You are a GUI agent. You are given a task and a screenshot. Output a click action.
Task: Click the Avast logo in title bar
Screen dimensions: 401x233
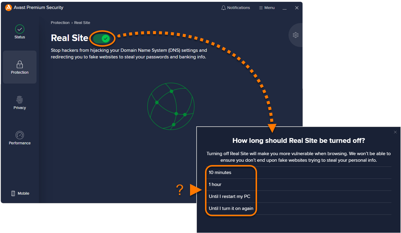coord(8,8)
